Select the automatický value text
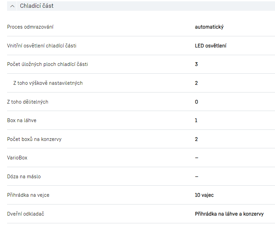The height and width of the screenshot is (226, 275). (209, 27)
